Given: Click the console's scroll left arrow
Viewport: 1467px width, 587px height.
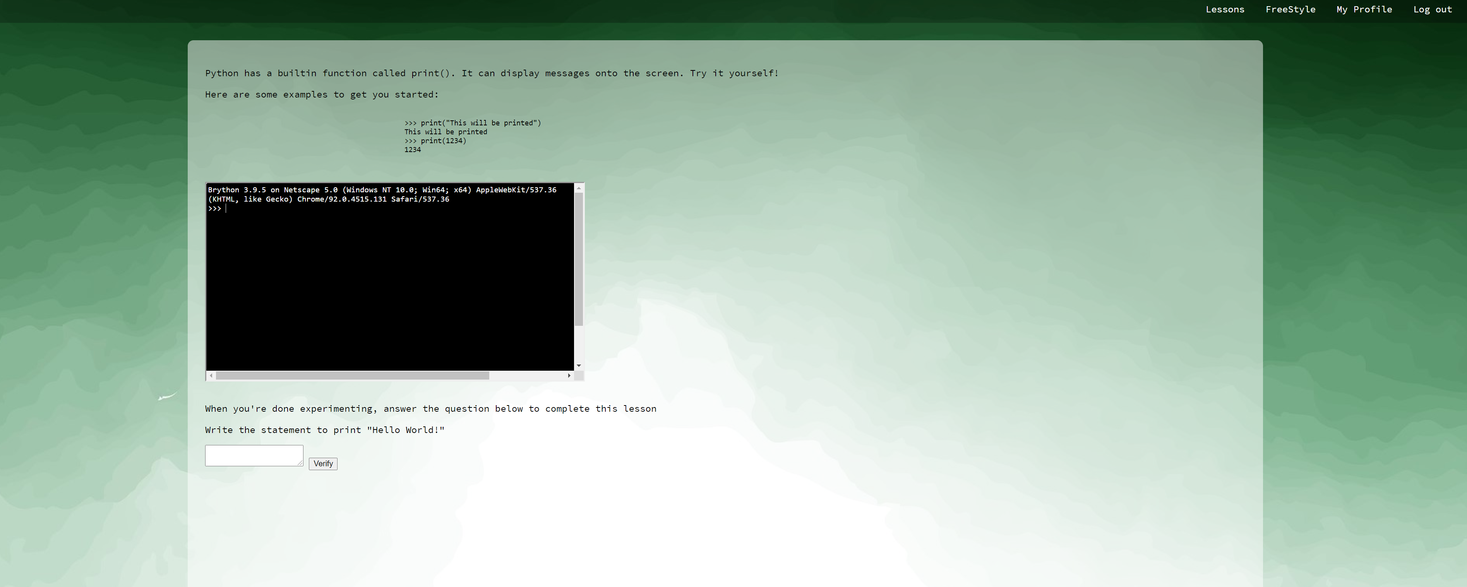Looking at the screenshot, I should [211, 376].
